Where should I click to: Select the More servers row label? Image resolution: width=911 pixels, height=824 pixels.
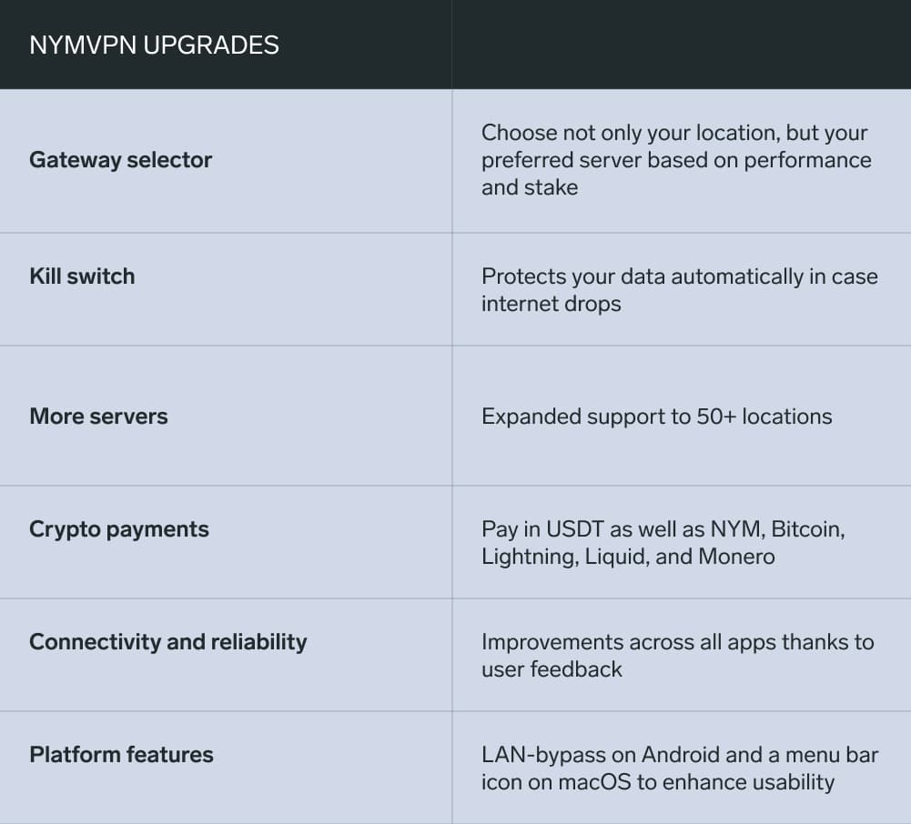pos(98,417)
